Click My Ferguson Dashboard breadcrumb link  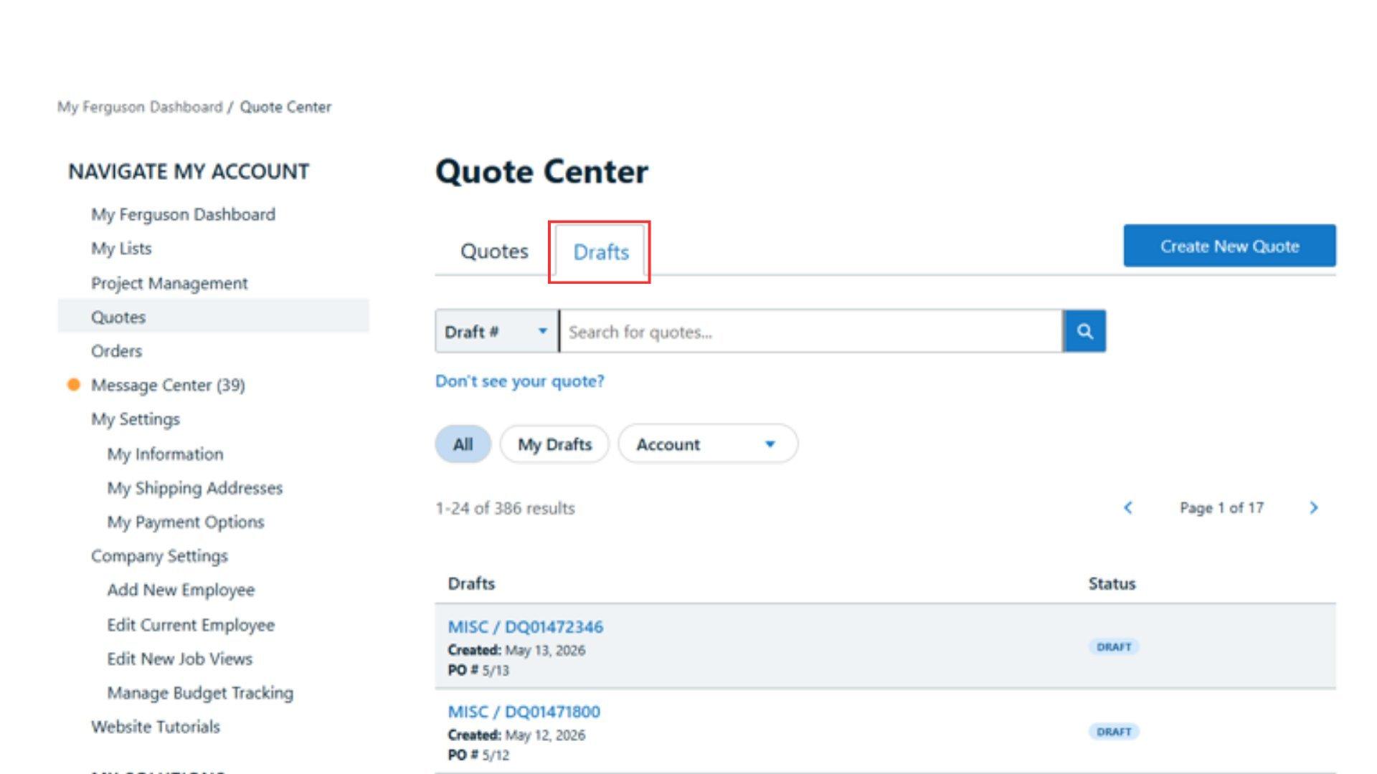point(140,107)
